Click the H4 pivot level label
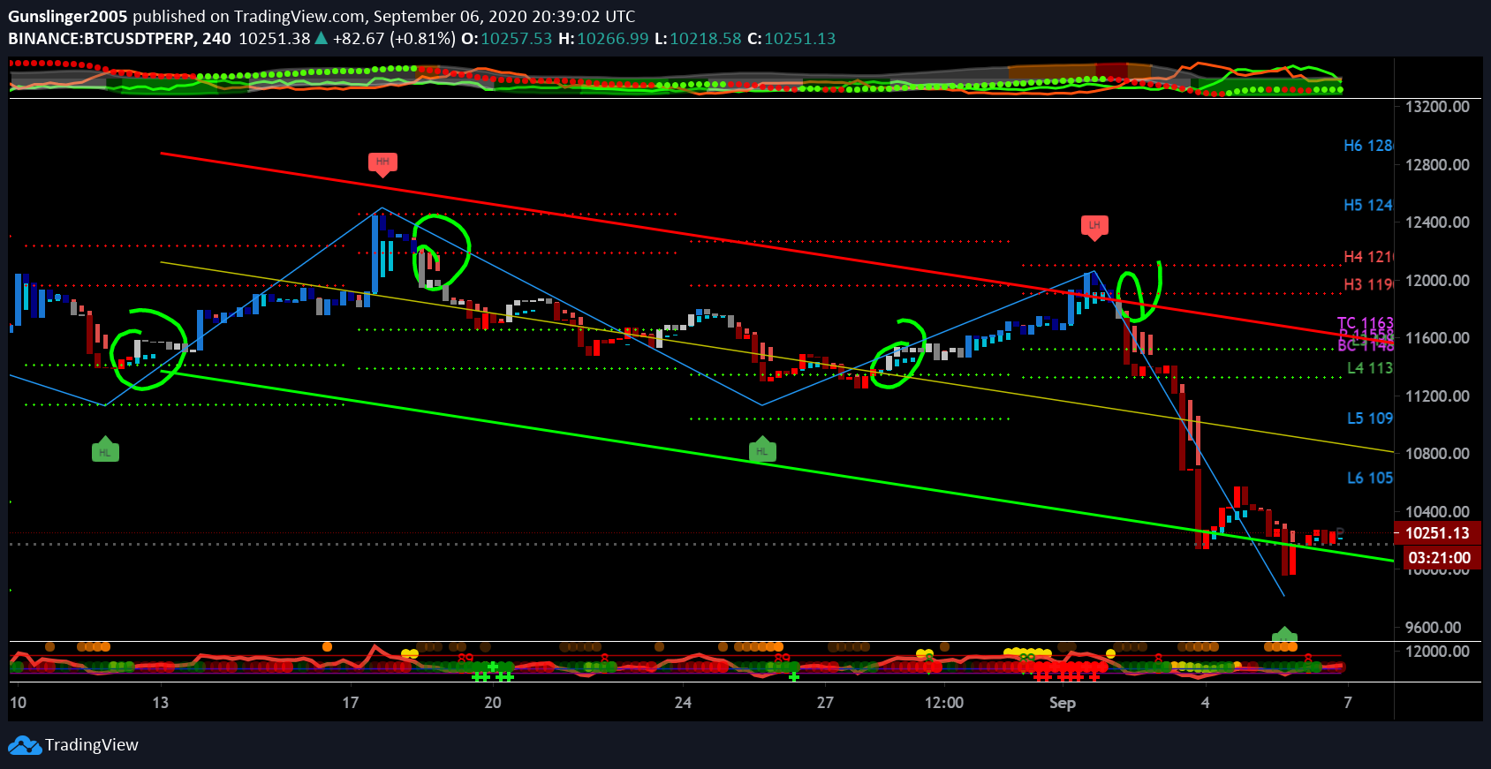The width and height of the screenshot is (1491, 769). coord(1368,257)
